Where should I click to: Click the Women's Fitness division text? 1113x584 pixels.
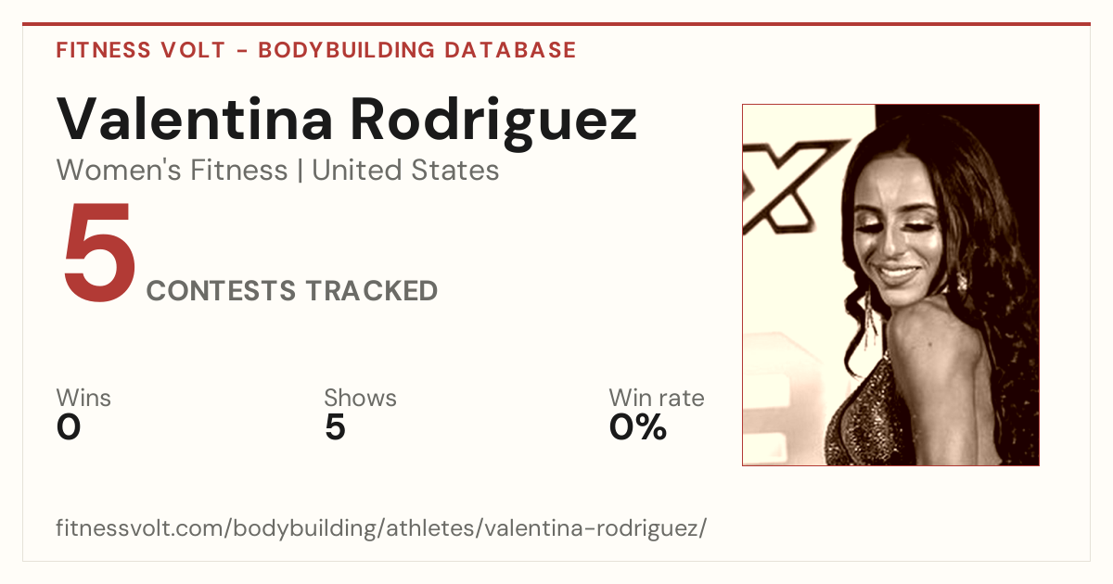click(172, 171)
